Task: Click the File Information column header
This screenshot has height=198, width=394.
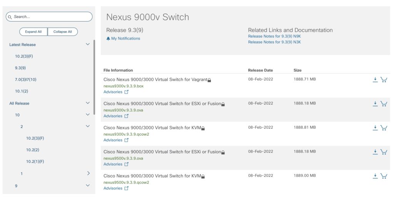Action: pyautogui.click(x=118, y=70)
